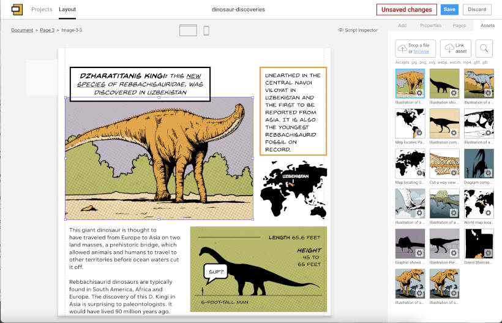Click the browse link to upload a file
Image resolution: width=502 pixels, height=323 pixels.
(x=421, y=51)
